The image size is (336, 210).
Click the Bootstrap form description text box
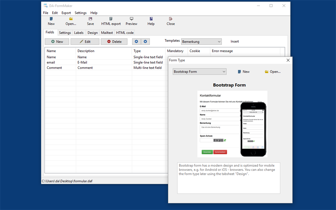(x=229, y=178)
